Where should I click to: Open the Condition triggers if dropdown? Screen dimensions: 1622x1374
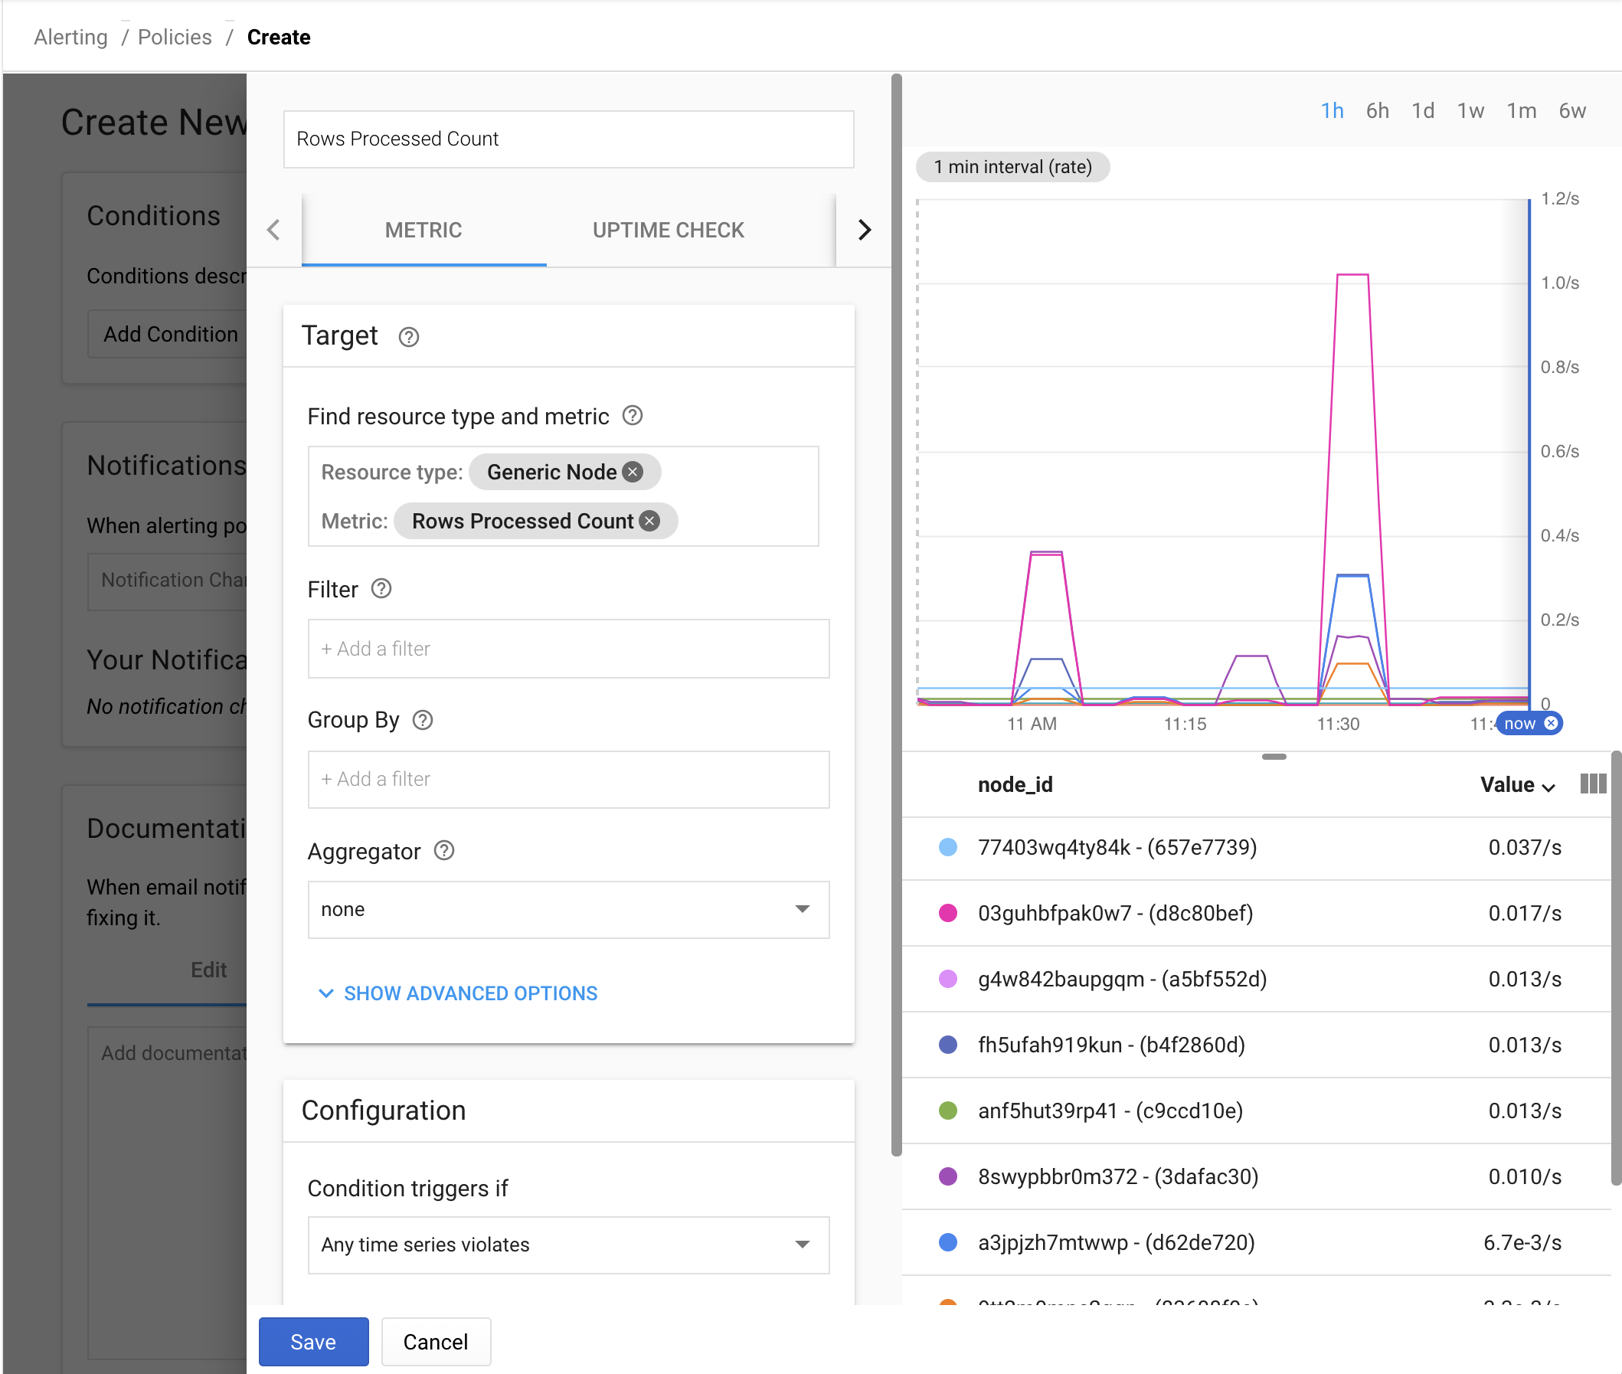click(561, 1243)
